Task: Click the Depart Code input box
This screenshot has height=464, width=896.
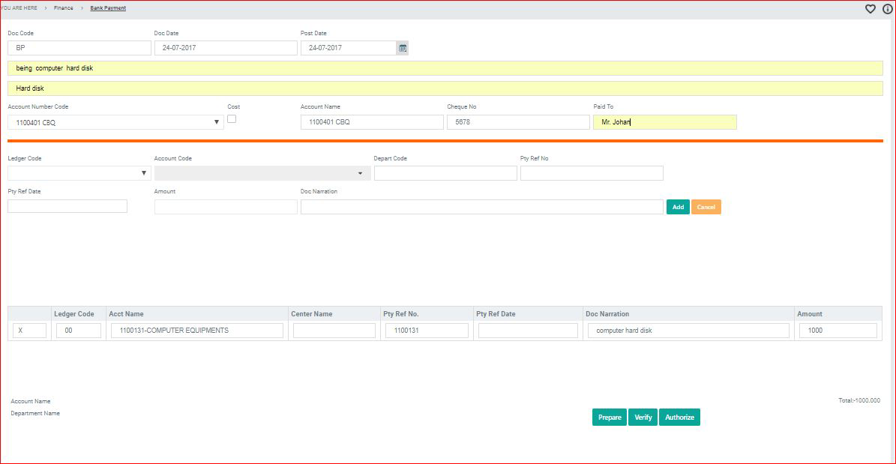Action: (445, 173)
